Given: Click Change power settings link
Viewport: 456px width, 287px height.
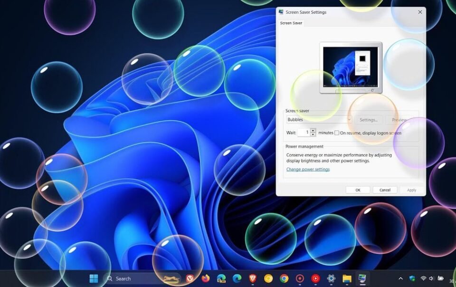Looking at the screenshot, I should click(x=308, y=169).
